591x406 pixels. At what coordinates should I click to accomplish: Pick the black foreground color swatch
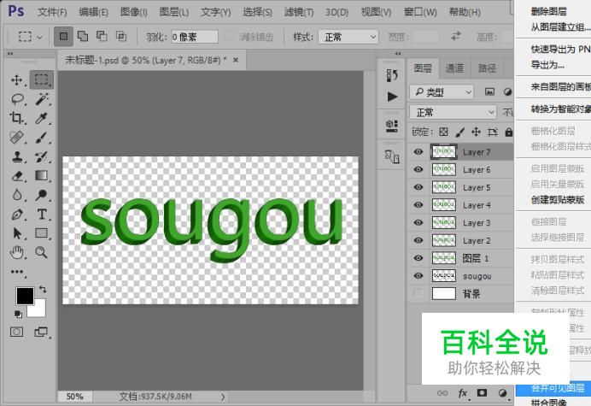point(25,296)
